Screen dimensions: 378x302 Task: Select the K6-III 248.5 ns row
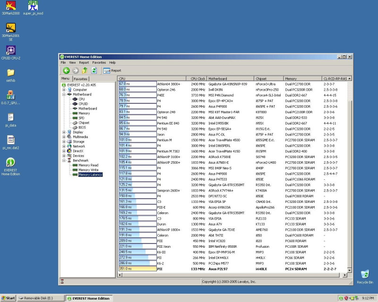coord(232,252)
